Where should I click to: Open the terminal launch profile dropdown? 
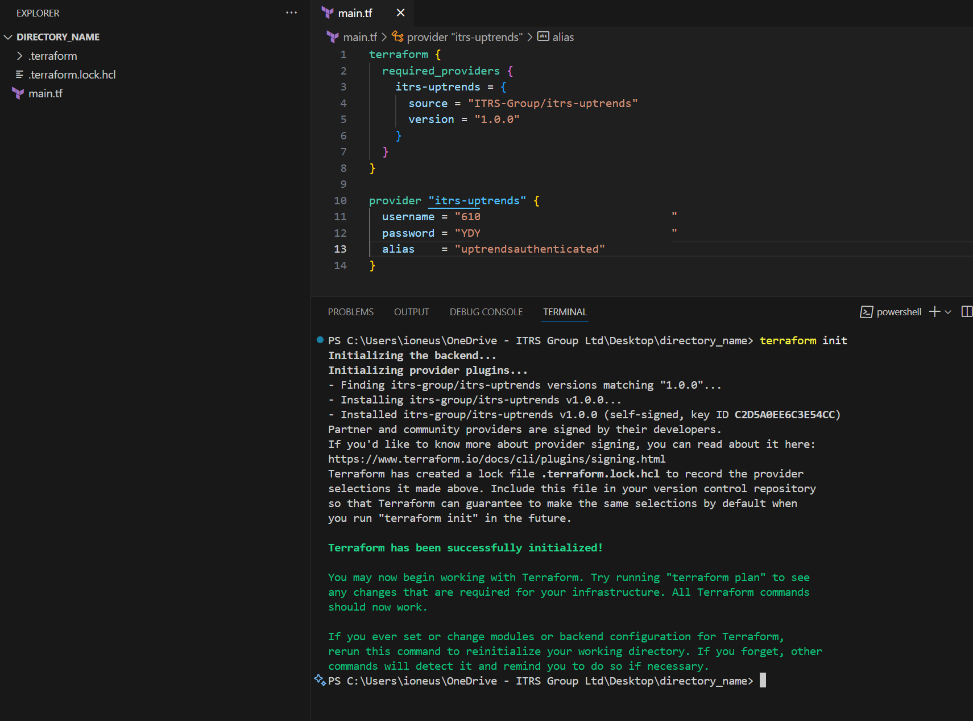pyautogui.click(x=948, y=312)
